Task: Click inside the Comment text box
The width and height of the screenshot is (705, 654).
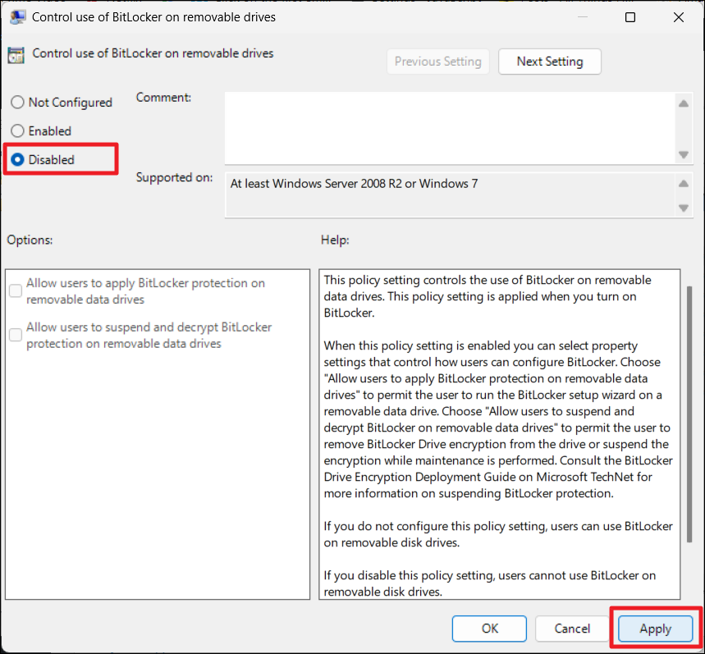Action: [450, 128]
